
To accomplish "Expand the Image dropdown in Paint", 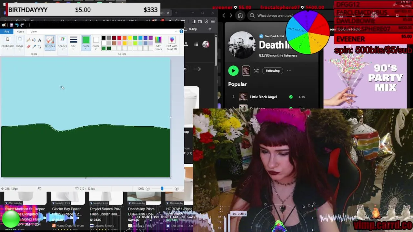I will point(20,43).
